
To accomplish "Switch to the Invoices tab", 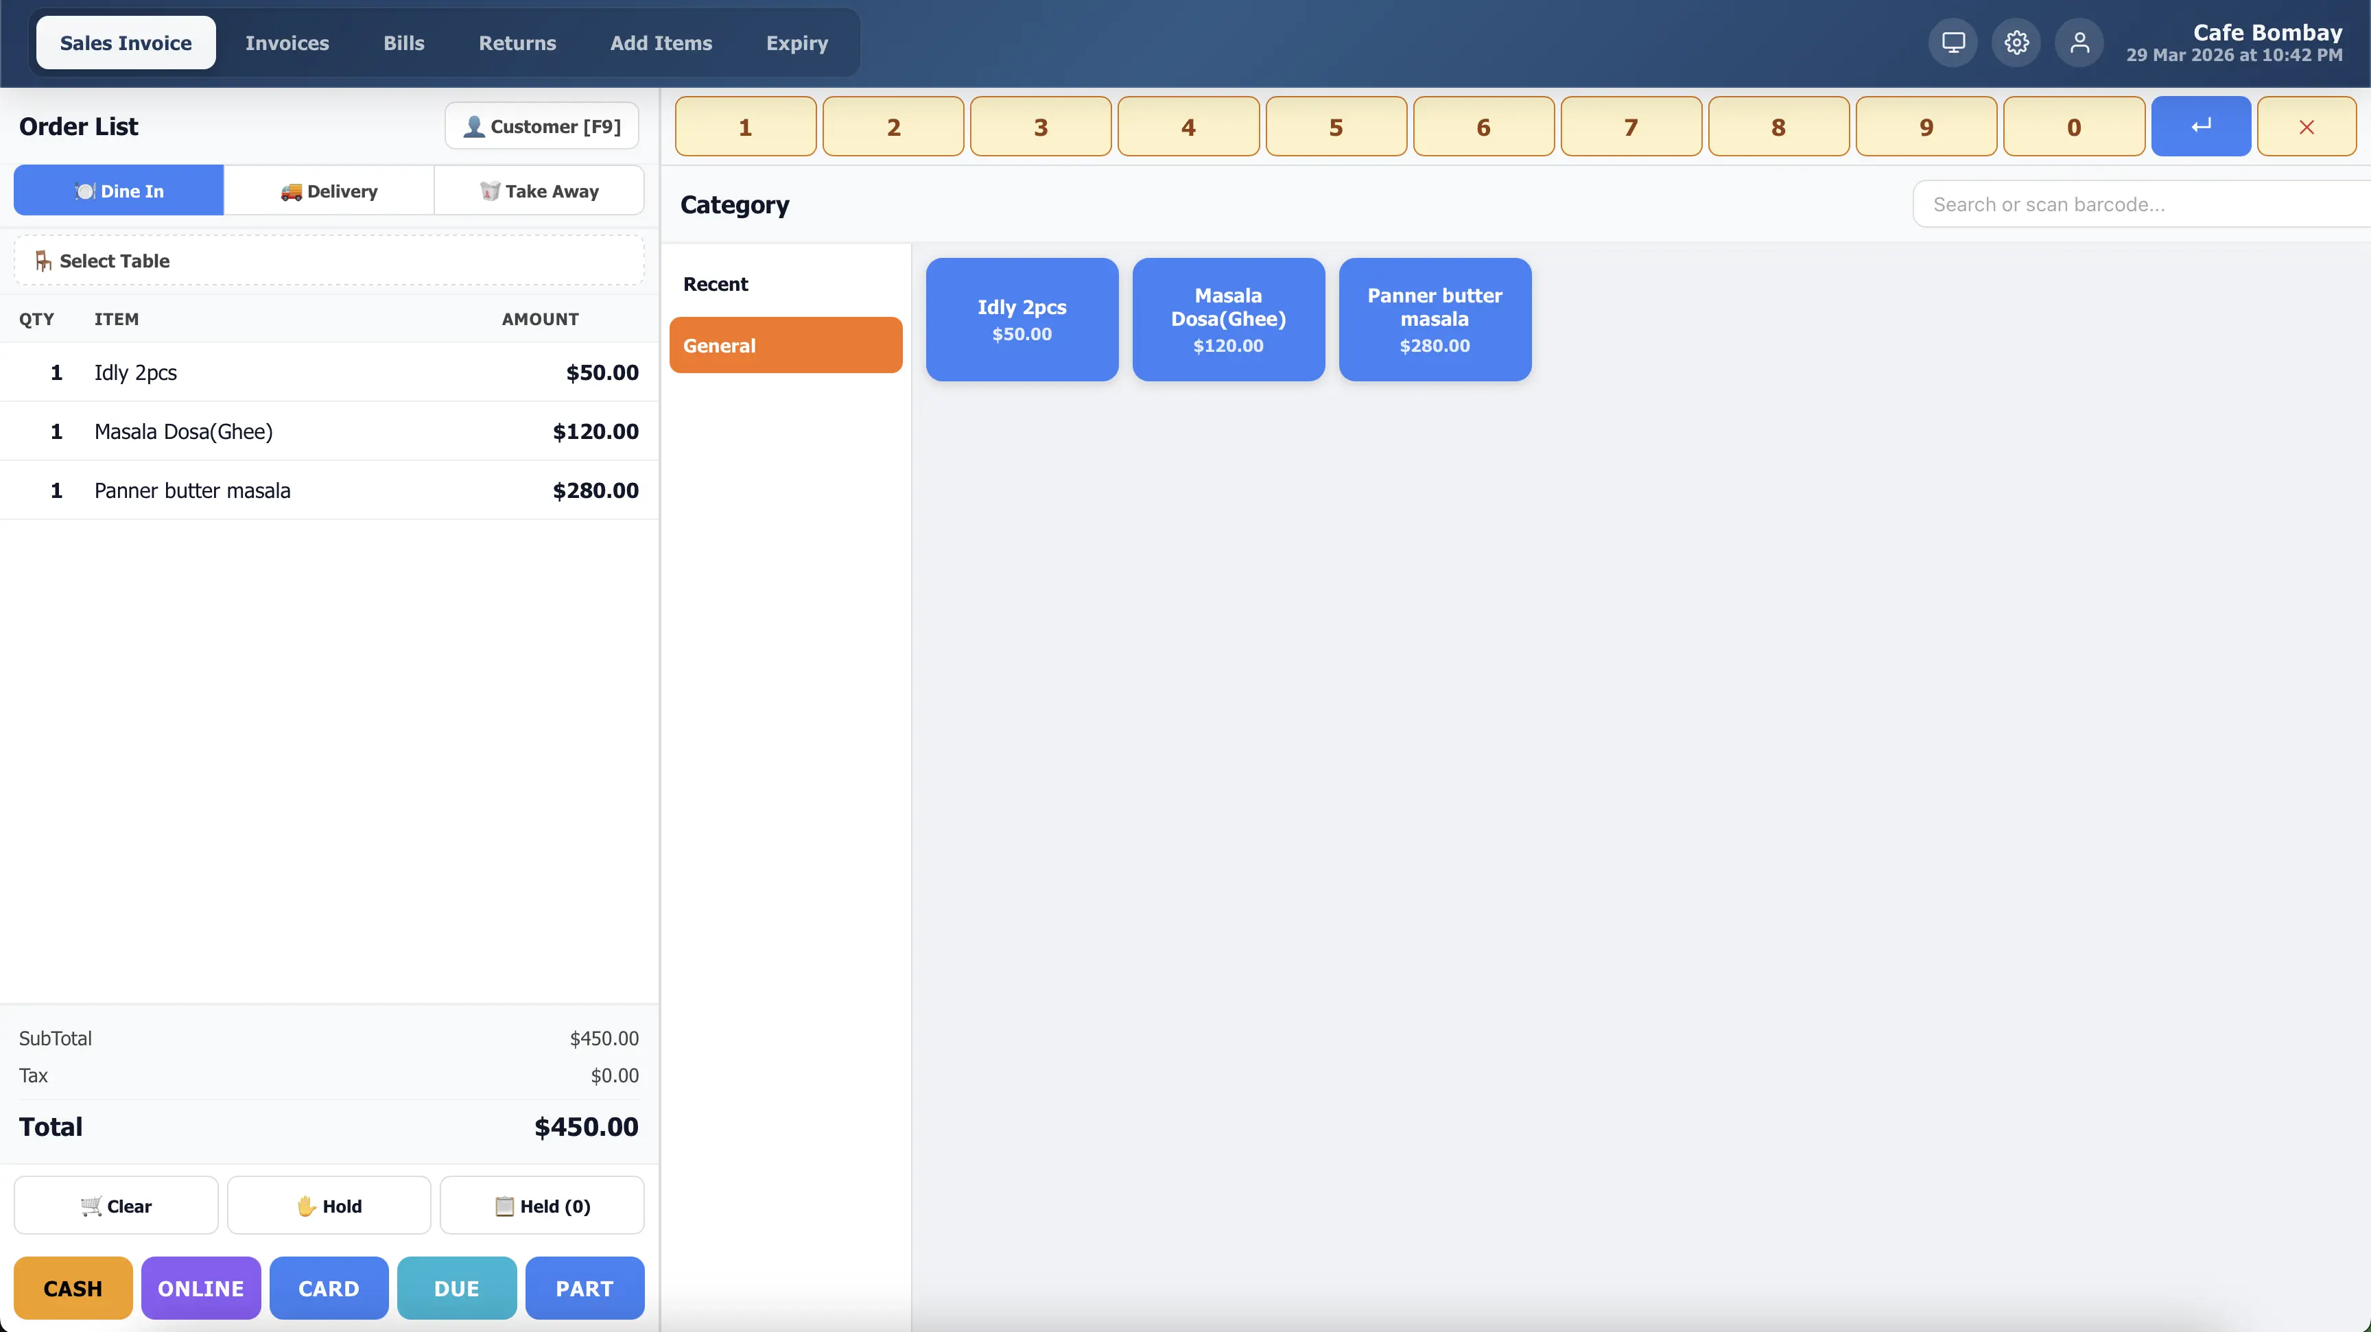I will (x=286, y=43).
